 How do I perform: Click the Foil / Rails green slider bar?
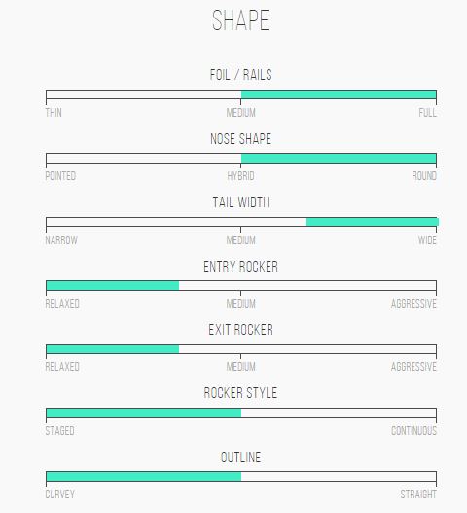point(339,94)
